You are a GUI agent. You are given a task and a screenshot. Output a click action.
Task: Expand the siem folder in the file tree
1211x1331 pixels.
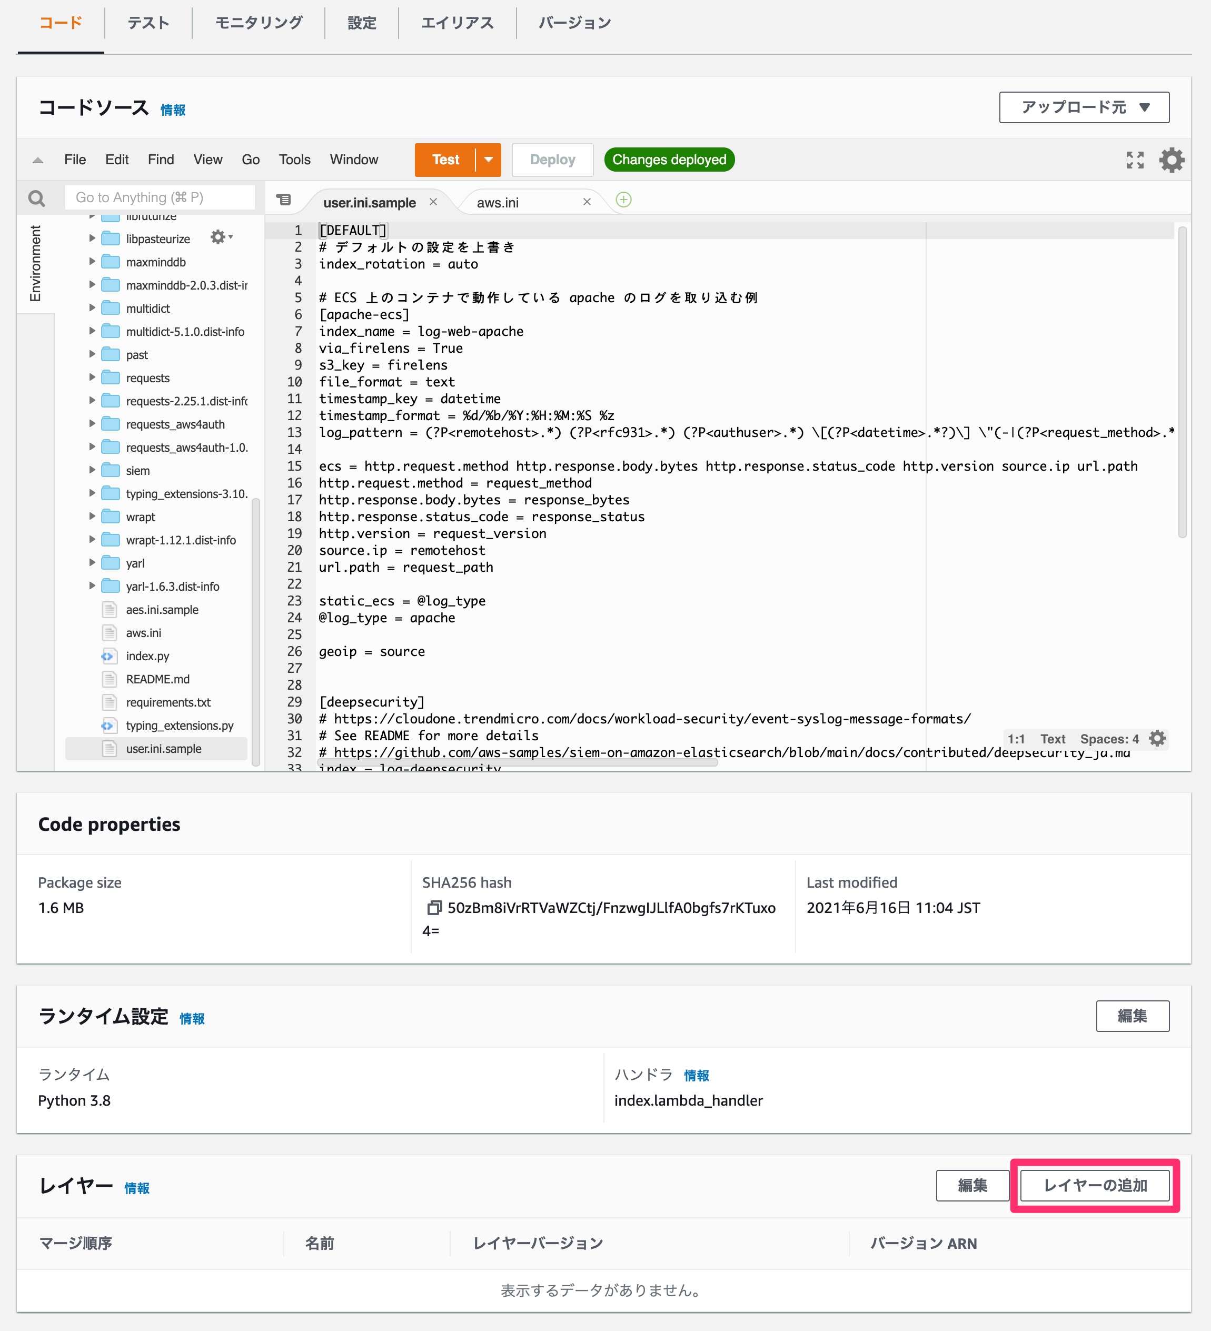93,470
